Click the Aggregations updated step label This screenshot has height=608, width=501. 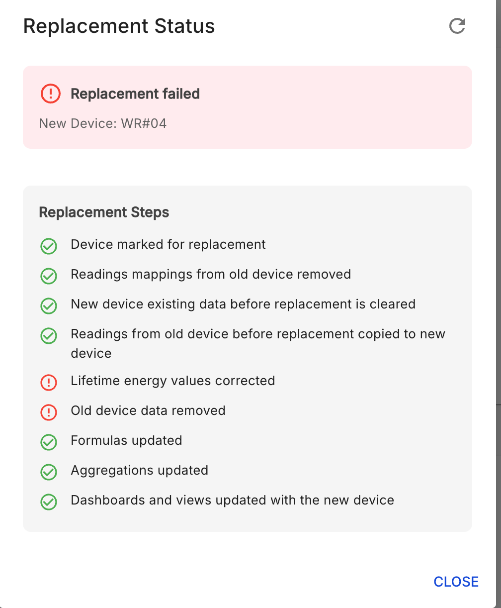[x=139, y=470]
